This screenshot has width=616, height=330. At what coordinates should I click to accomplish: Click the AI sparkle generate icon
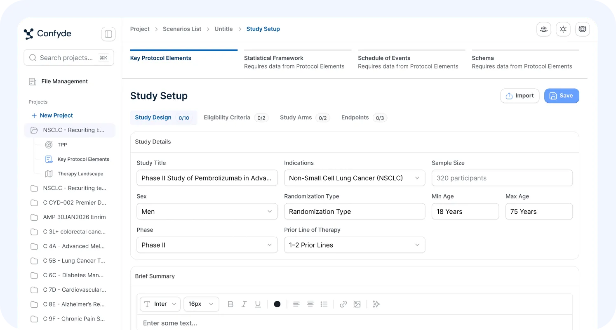[376, 304]
